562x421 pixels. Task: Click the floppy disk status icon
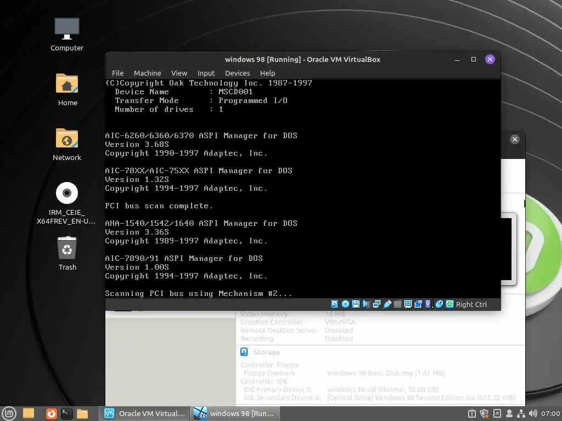click(x=356, y=304)
